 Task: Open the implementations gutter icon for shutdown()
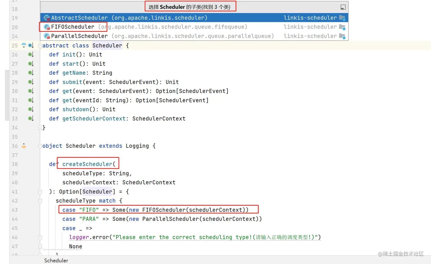(31, 109)
